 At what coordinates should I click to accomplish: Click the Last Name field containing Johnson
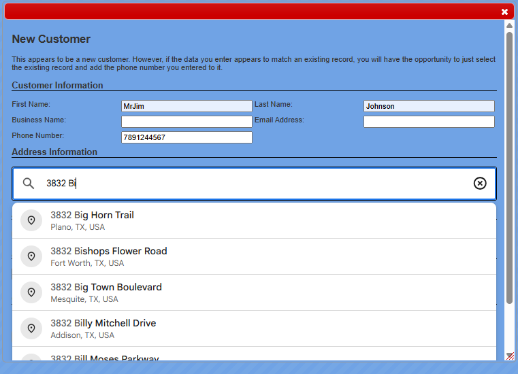[429, 106]
